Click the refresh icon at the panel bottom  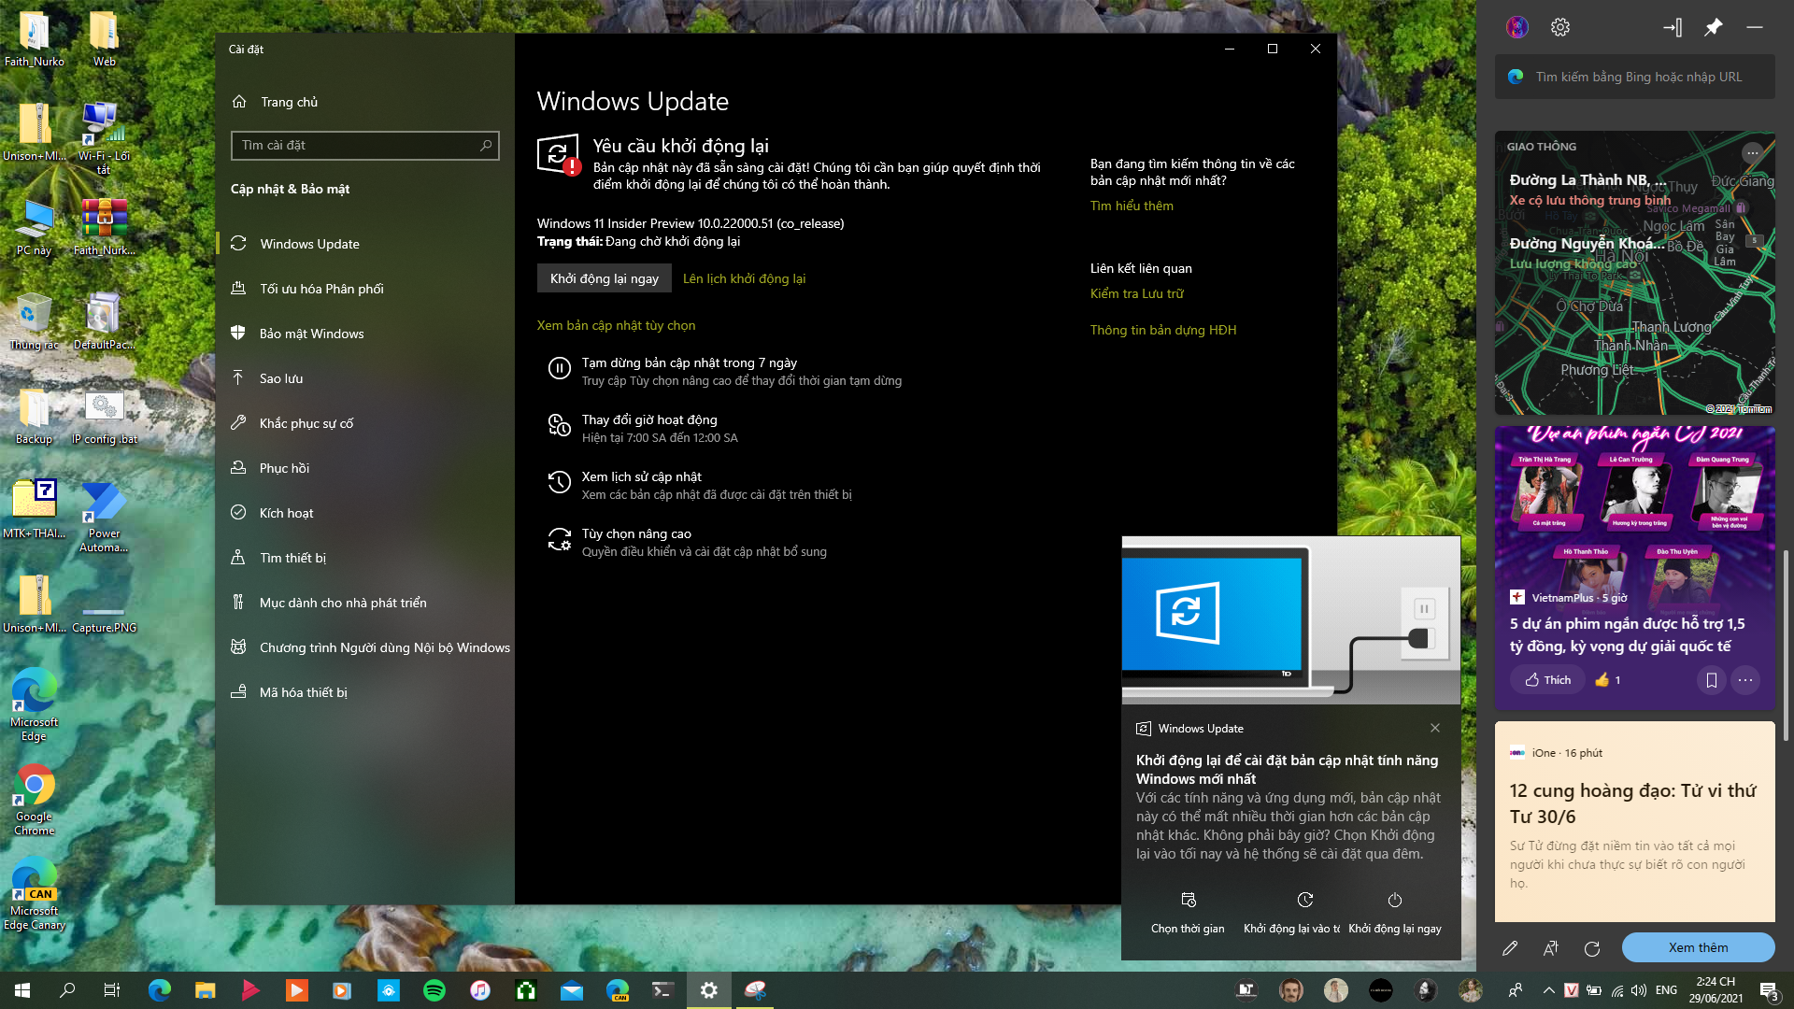tap(1592, 948)
